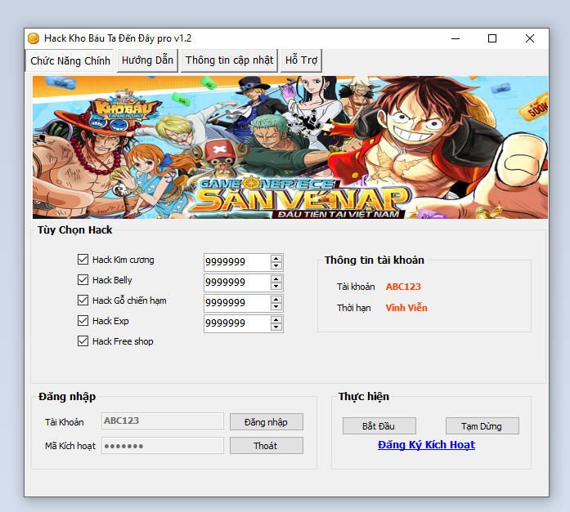This screenshot has width=570, height=512.
Task: Disable the Hack Free shop option
Action: coord(83,341)
